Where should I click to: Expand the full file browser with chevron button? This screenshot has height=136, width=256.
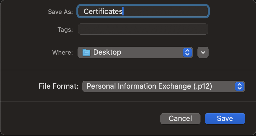pos(203,52)
